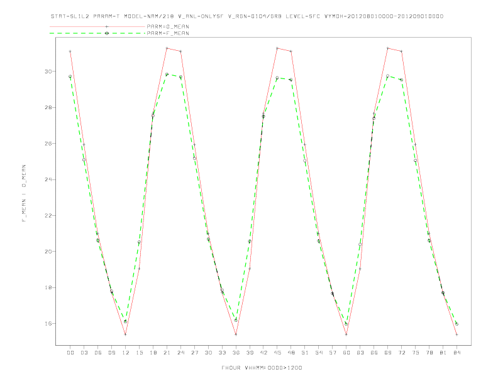The height and width of the screenshot is (384, 498).
Task: Click x-axis tick label 69
Action: pos(388,353)
